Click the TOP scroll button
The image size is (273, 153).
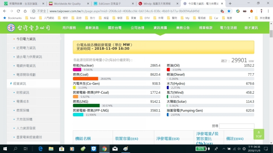click(x=259, y=134)
